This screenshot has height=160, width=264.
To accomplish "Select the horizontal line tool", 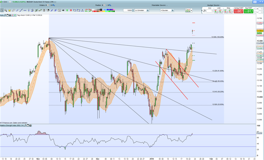I will tap(25, 10).
